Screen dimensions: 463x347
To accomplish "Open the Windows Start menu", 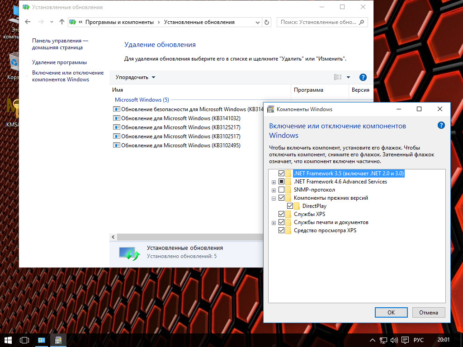I will coord(8,340).
